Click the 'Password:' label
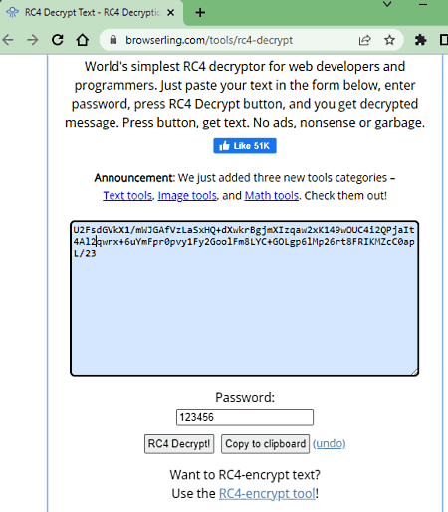This screenshot has width=448, height=512. 245,397
